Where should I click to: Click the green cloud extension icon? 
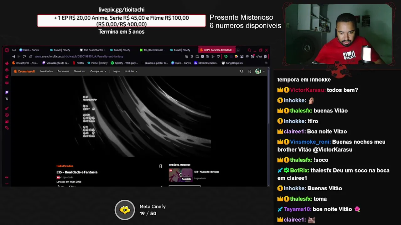pos(226,57)
